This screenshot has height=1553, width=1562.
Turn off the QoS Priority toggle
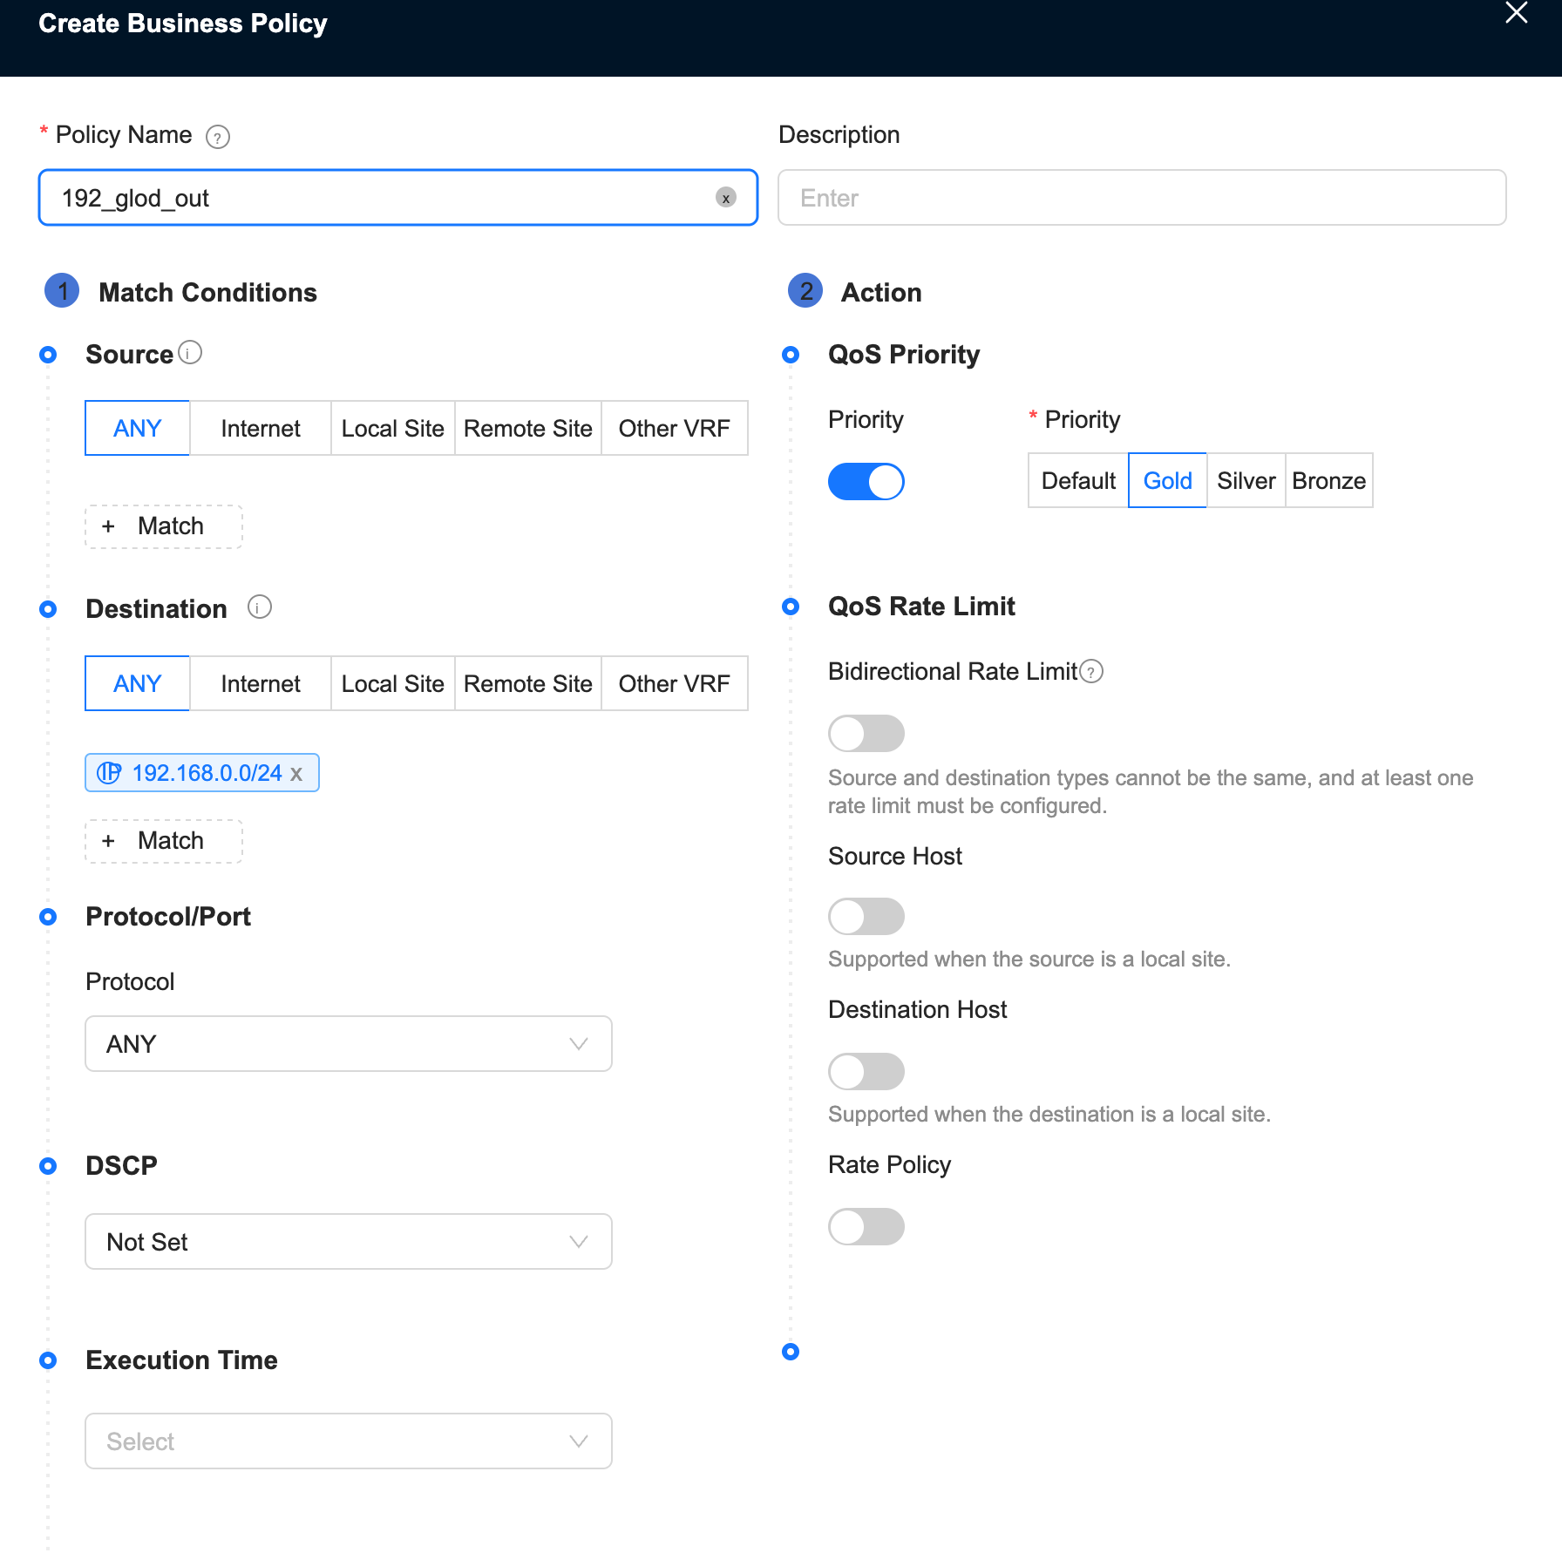pos(866,481)
